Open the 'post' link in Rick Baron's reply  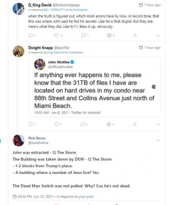(x=90, y=196)
